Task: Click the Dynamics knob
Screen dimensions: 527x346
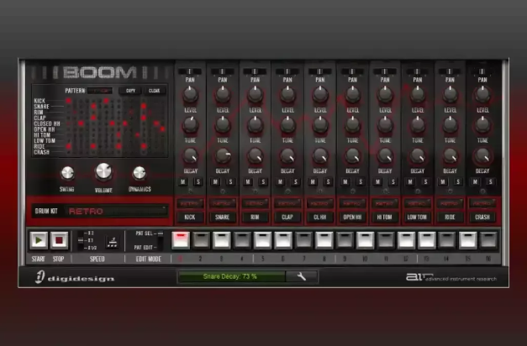Action: pyautogui.click(x=140, y=173)
